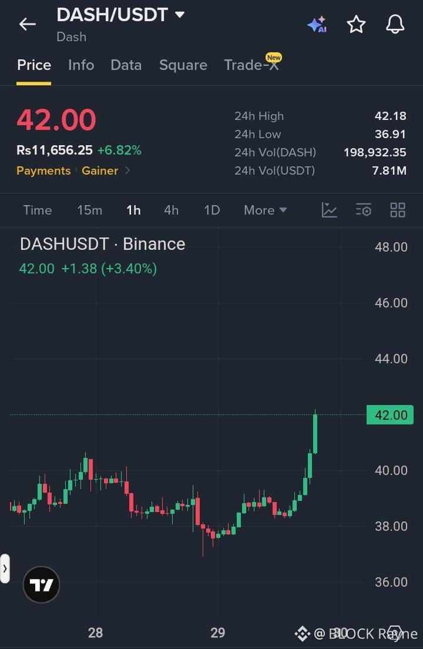Click the 44.00 price axis label
Screen dimensions: 423x649
(391, 359)
